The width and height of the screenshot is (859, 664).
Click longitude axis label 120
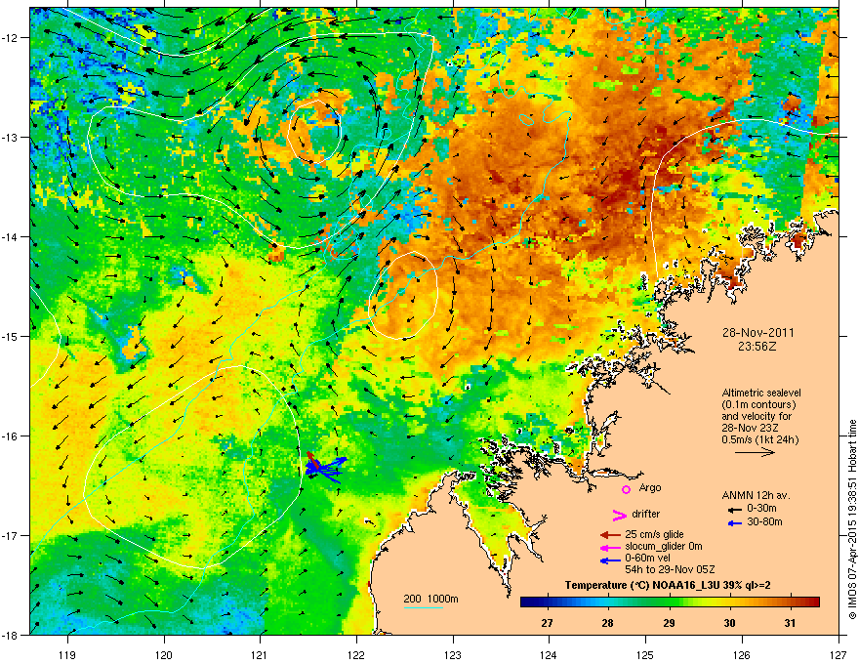click(164, 655)
